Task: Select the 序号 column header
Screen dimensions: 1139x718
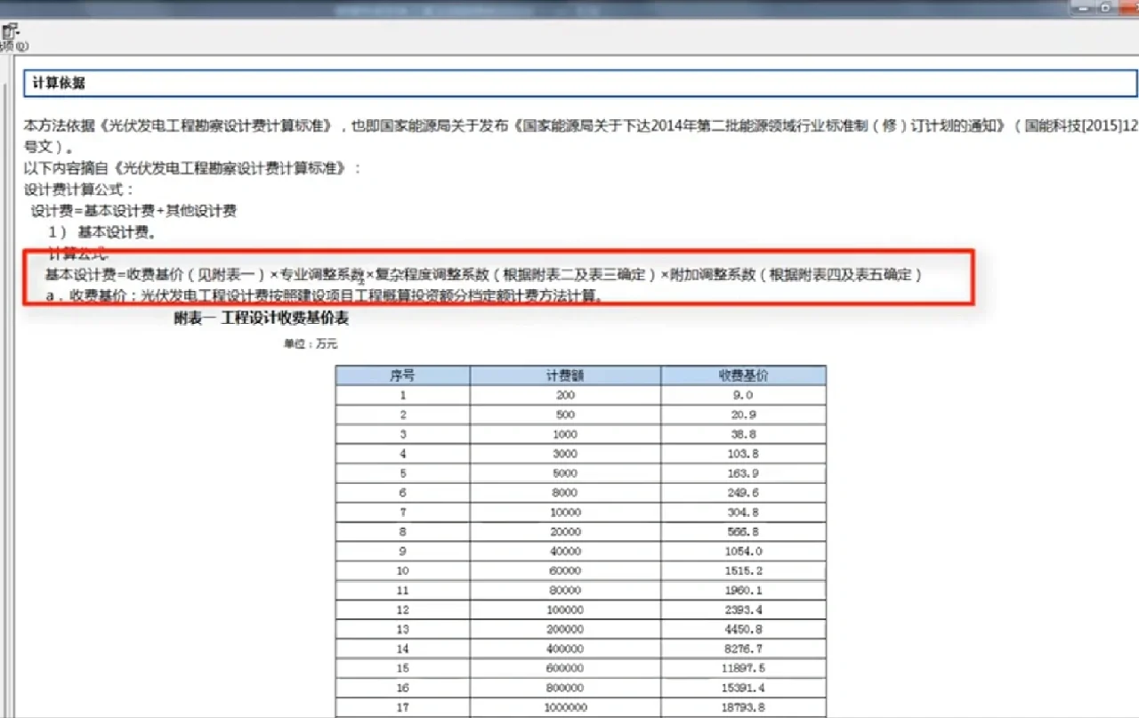Action: coord(402,375)
